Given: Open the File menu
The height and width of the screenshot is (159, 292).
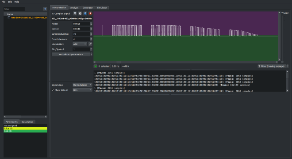Looking at the screenshot, I should (4, 2).
